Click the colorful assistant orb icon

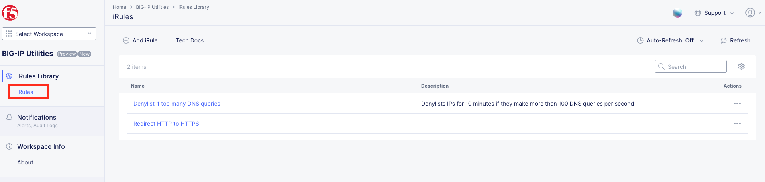click(x=677, y=13)
